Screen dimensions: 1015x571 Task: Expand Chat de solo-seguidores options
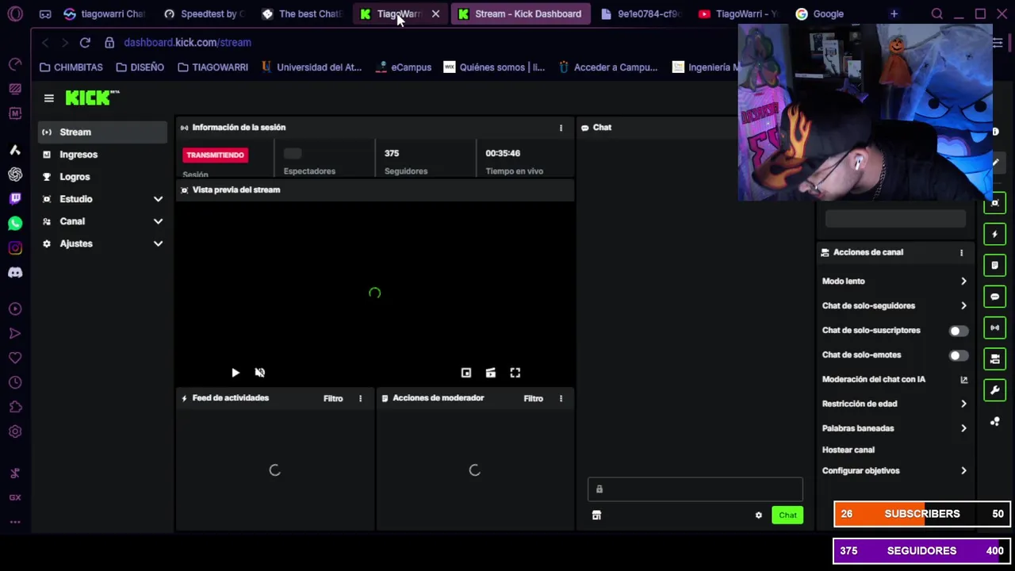coord(963,306)
